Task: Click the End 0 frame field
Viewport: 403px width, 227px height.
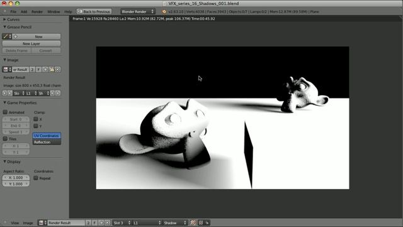Action: point(16,125)
